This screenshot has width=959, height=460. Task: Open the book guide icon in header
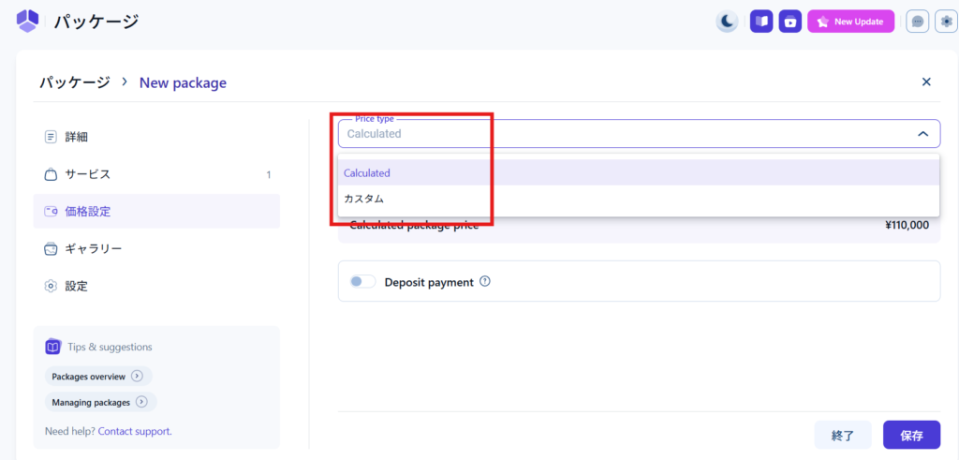(x=761, y=22)
